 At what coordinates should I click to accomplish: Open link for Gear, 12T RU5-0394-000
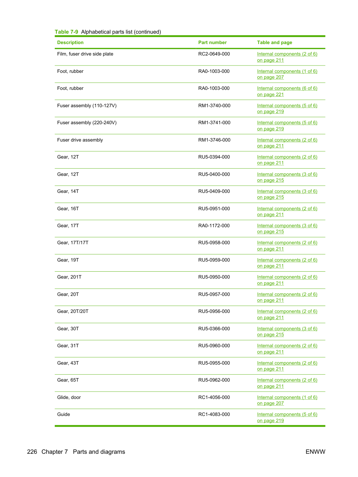(x=287, y=160)
